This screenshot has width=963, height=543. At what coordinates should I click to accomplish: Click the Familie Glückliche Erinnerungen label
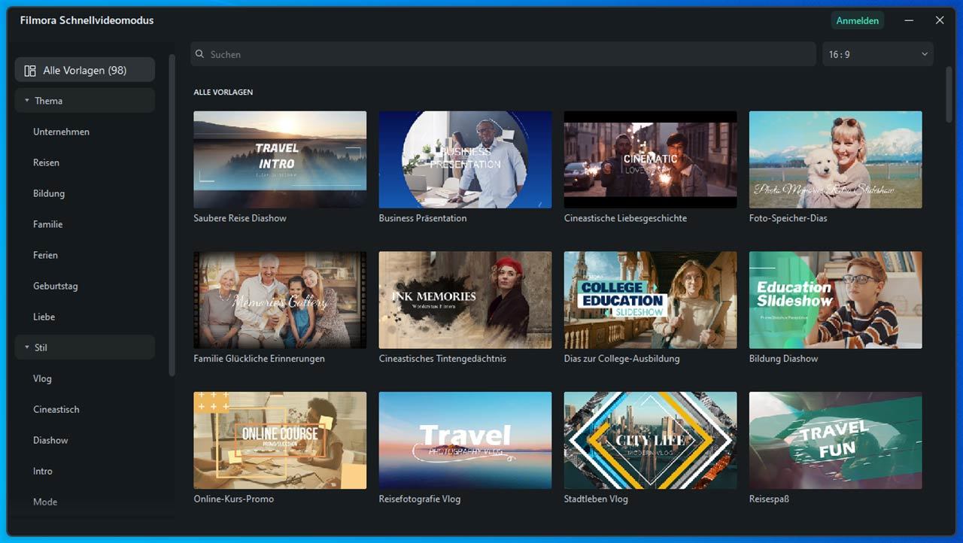[x=259, y=359]
